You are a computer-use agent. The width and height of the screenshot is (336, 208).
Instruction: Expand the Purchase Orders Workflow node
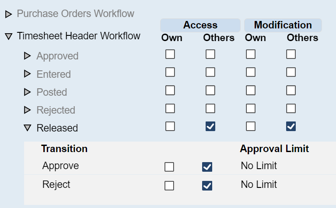8,14
